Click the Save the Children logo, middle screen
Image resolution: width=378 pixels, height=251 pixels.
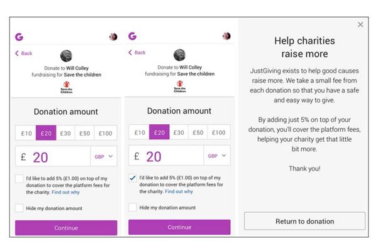179,87
